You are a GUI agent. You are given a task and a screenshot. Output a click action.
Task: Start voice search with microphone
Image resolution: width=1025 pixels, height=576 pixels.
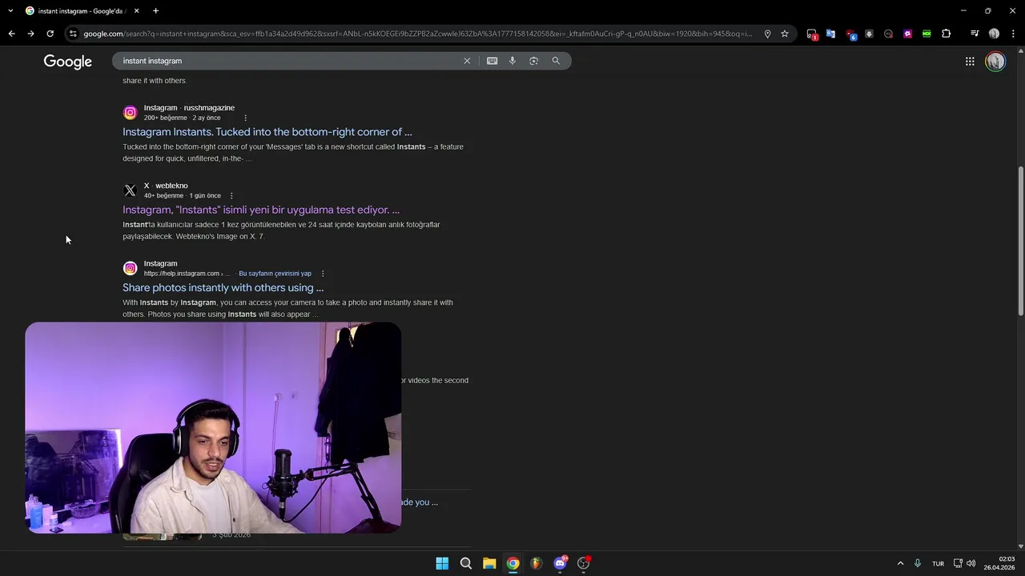(512, 61)
